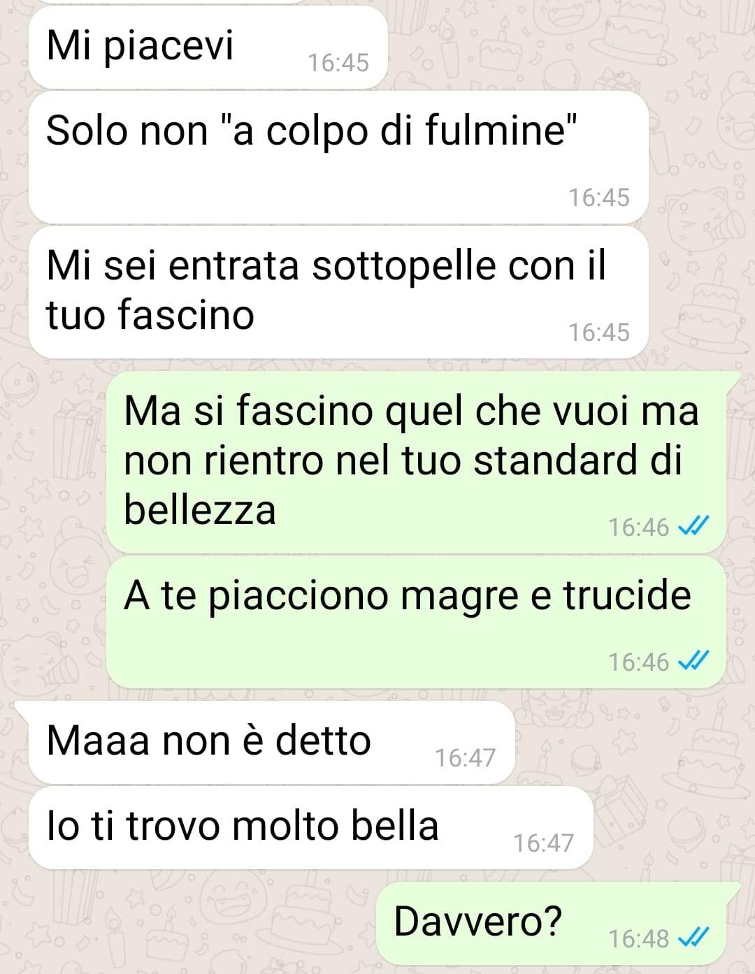Tap 16:46 timestamp on 'bellezza' message

[639, 527]
